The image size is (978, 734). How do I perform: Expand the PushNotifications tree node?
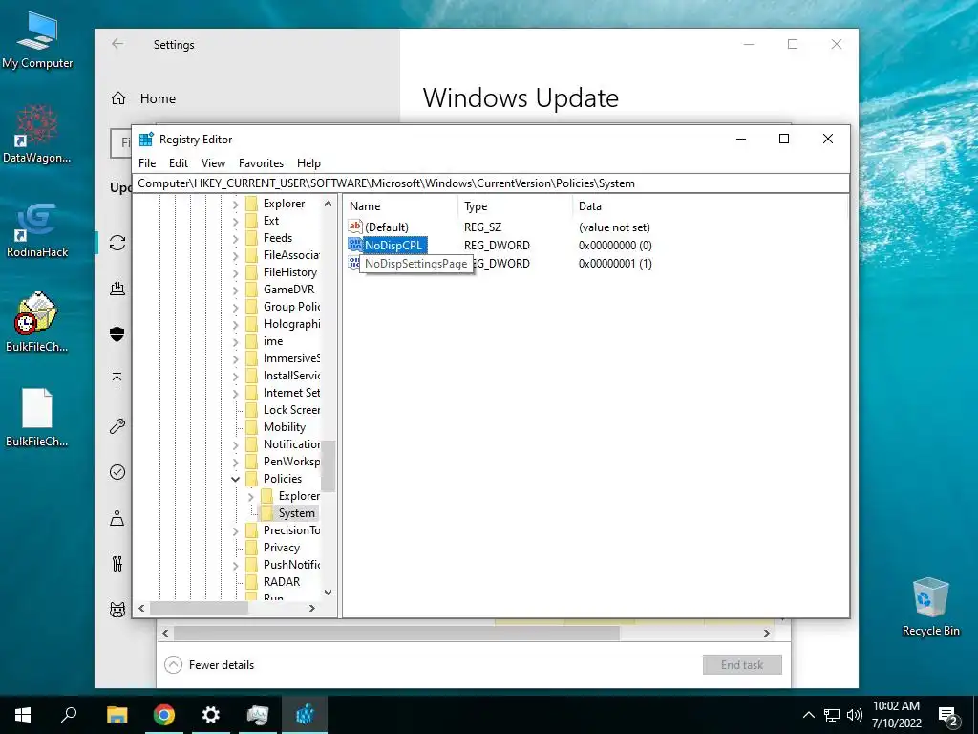pyautogui.click(x=235, y=566)
